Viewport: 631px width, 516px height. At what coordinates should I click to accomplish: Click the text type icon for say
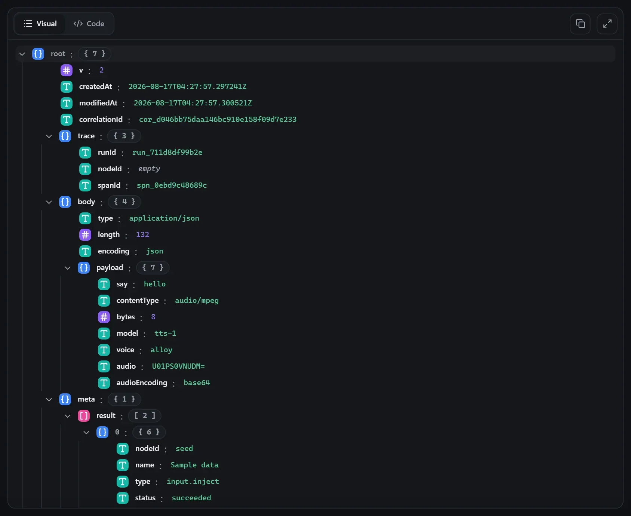[104, 284]
